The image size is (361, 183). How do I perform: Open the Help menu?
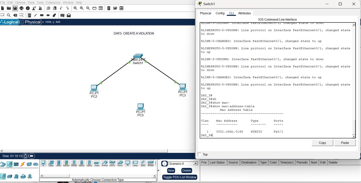pos(79,2)
